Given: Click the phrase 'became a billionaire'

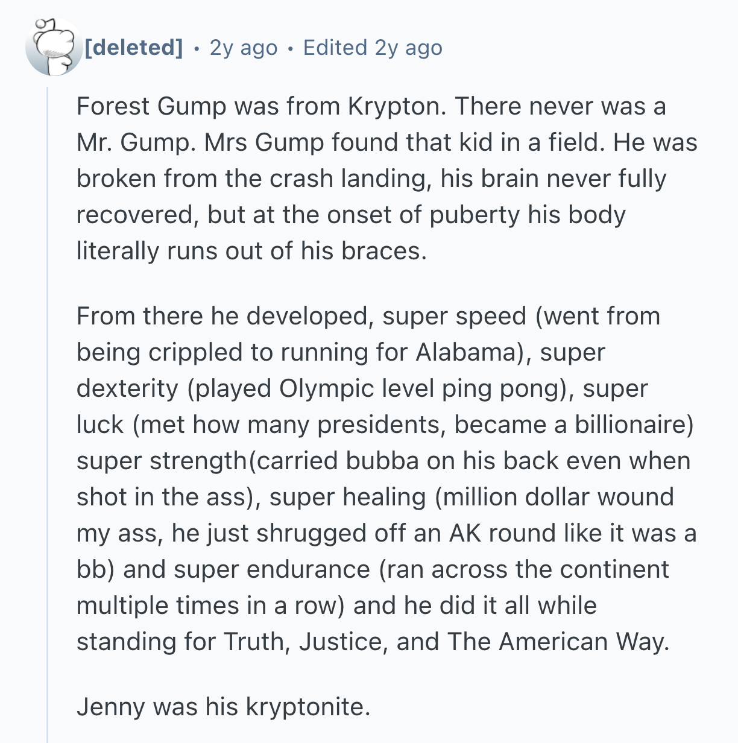Looking at the screenshot, I should coord(571,425).
